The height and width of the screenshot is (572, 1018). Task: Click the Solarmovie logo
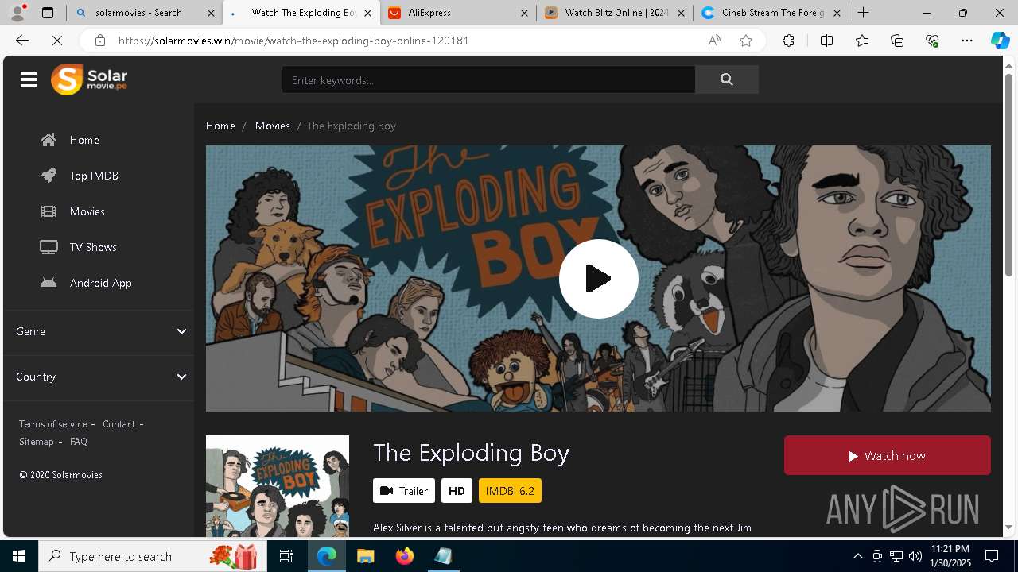[89, 79]
